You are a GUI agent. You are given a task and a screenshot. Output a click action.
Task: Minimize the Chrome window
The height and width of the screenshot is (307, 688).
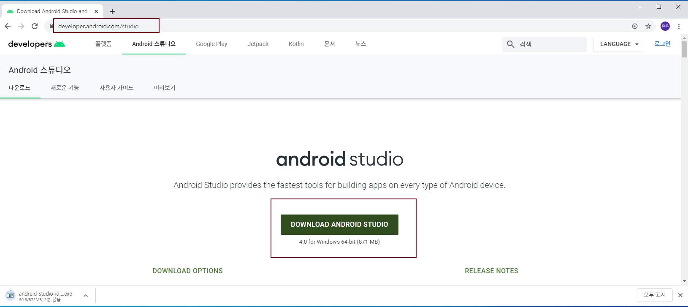[639, 7]
